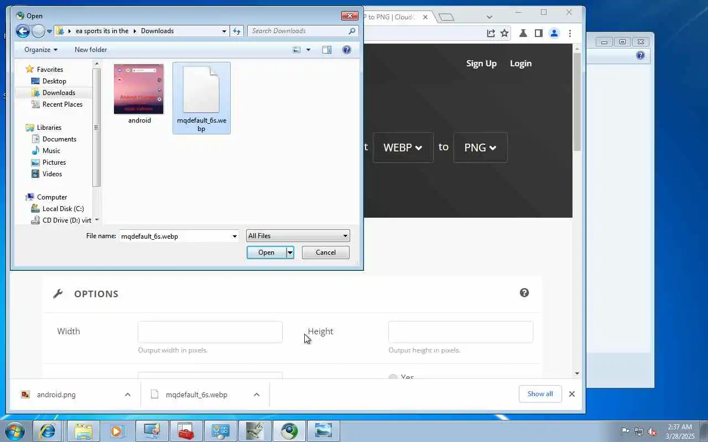Share this page in Chrome toolbar
The width and height of the screenshot is (708, 442).
(491, 33)
